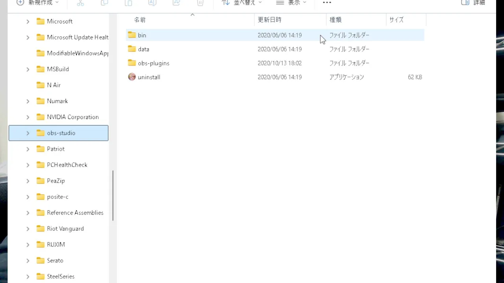Click the Share icon in toolbar
504x283 pixels.
pyautogui.click(x=176, y=2)
